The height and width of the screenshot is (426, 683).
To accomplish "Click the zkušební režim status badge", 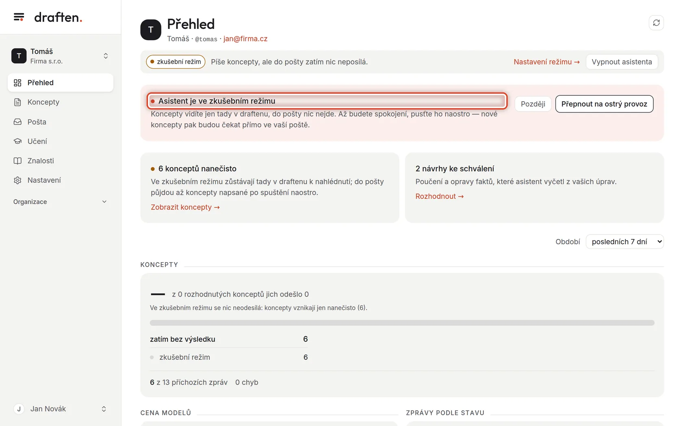I will (x=176, y=62).
